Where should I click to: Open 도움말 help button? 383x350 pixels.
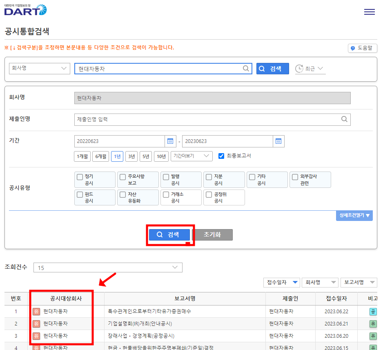(x=362, y=48)
